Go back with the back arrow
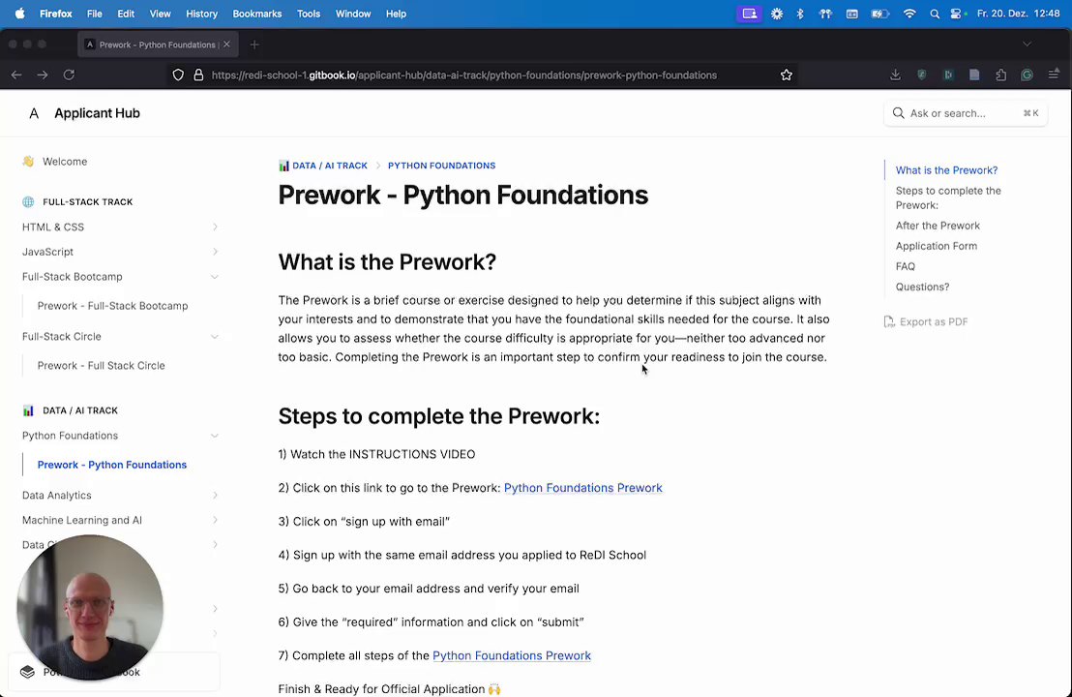Image resolution: width=1072 pixels, height=697 pixels. 16,76
